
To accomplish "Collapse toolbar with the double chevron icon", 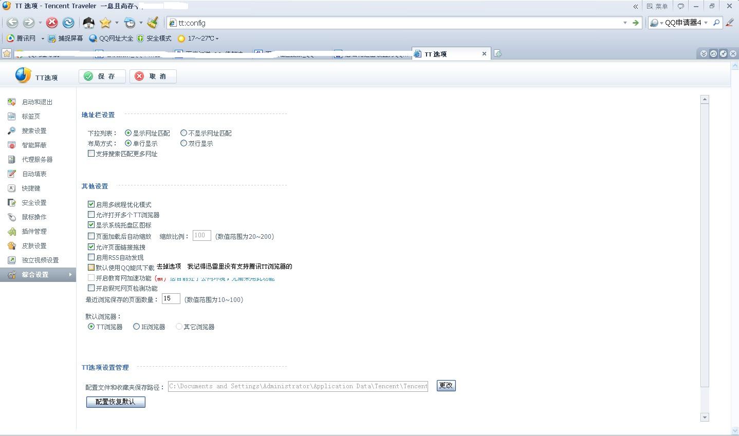I will pos(636,6).
